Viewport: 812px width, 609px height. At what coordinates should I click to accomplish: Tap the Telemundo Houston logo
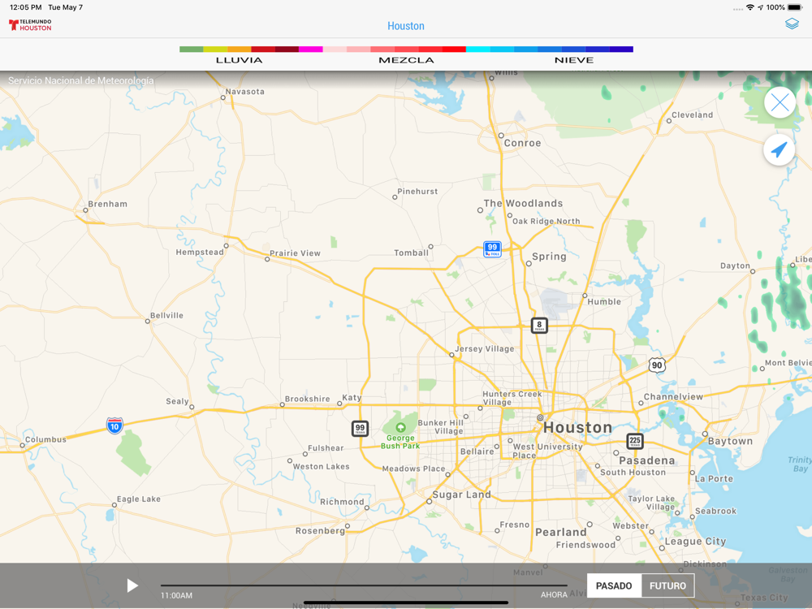[x=30, y=25]
